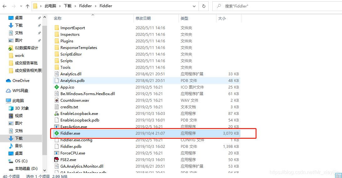
Task: Open the 成交报告审批 sidebar folder
Action: coord(26,63)
